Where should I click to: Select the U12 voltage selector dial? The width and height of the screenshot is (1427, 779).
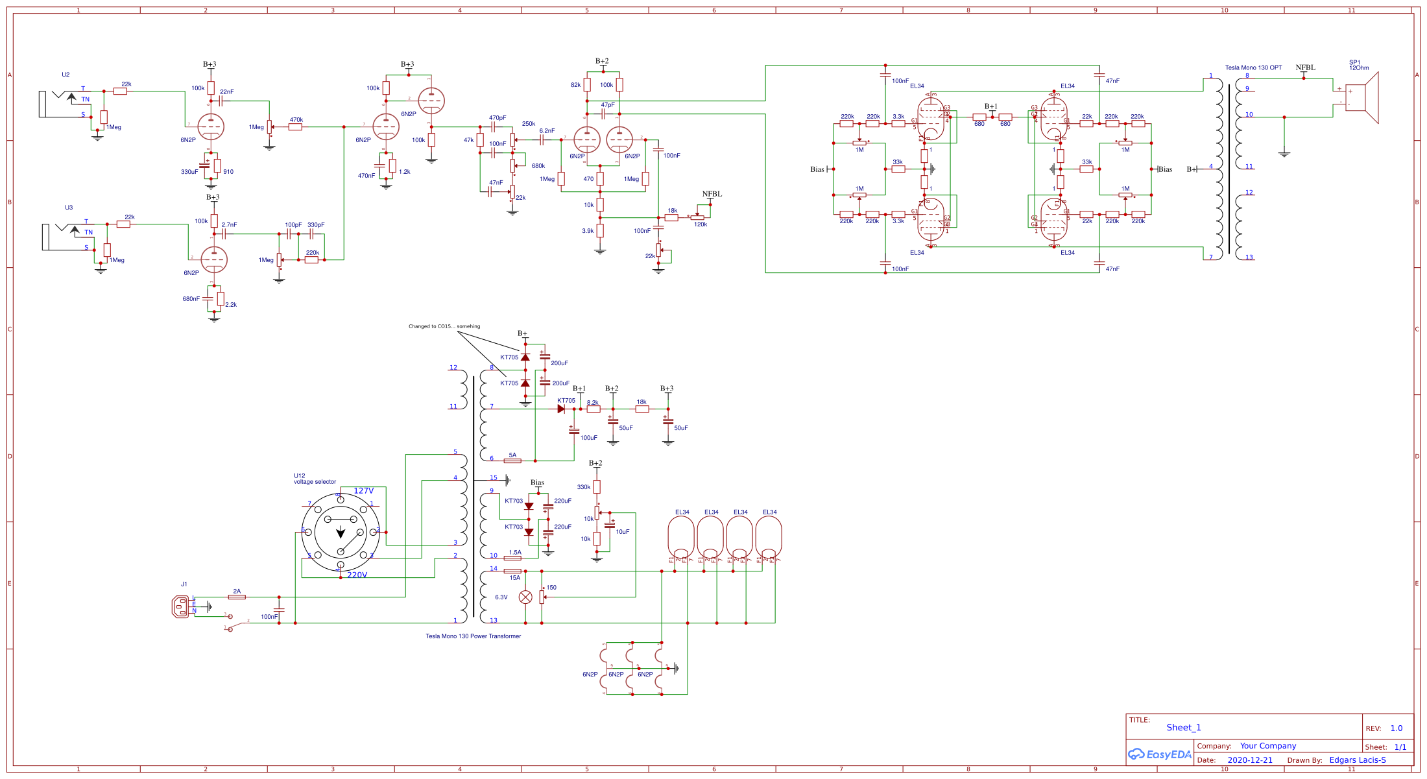(341, 533)
